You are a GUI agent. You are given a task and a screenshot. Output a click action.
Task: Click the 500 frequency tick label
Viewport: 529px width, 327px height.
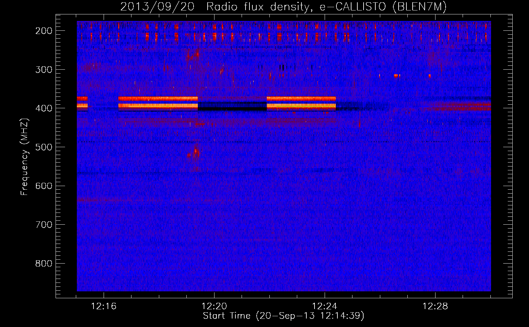tap(44, 147)
